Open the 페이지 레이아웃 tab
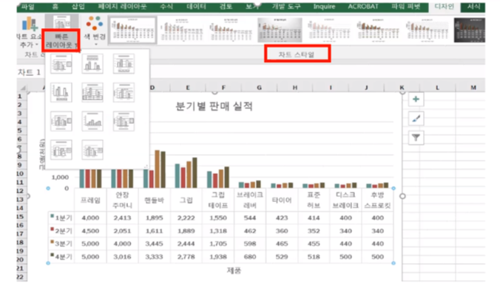Viewport: 500px width, 289px height. coord(122,7)
